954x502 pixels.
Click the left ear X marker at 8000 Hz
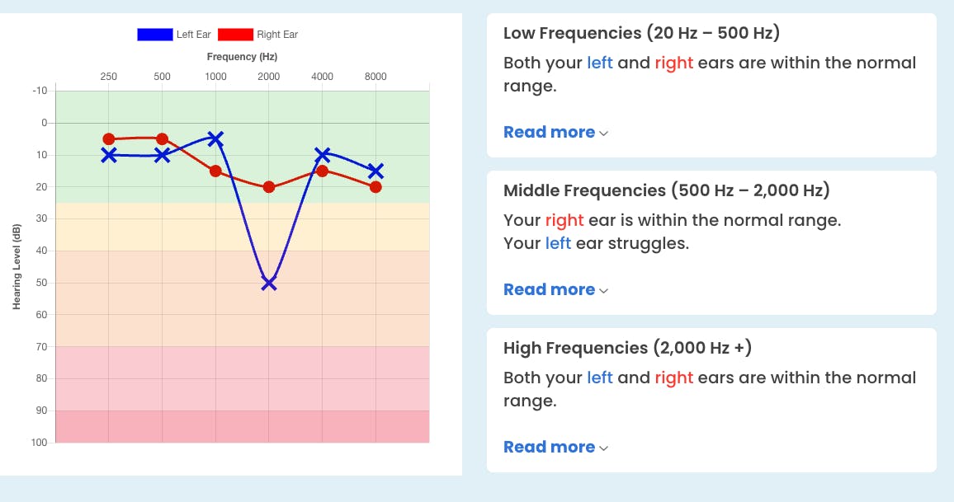[x=375, y=171]
